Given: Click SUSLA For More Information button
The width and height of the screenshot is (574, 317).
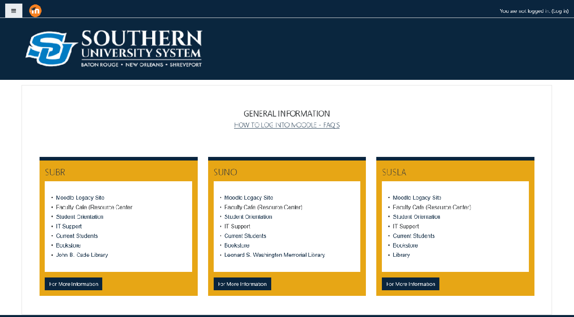Looking at the screenshot, I should 411,284.
